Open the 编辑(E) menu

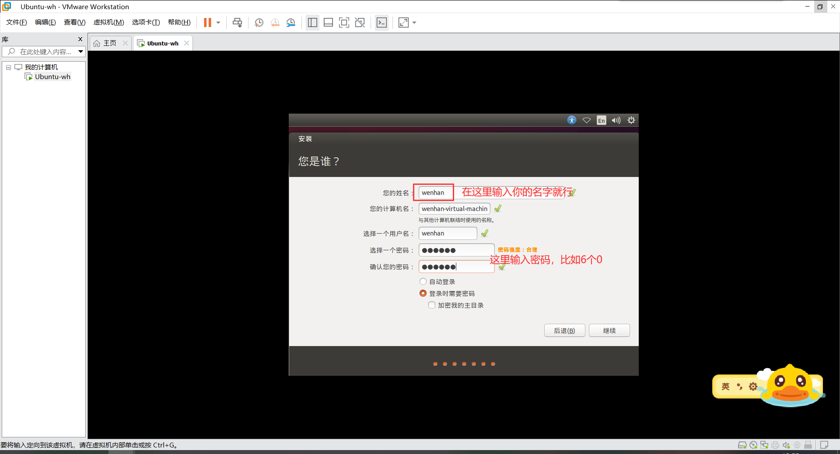tap(45, 22)
